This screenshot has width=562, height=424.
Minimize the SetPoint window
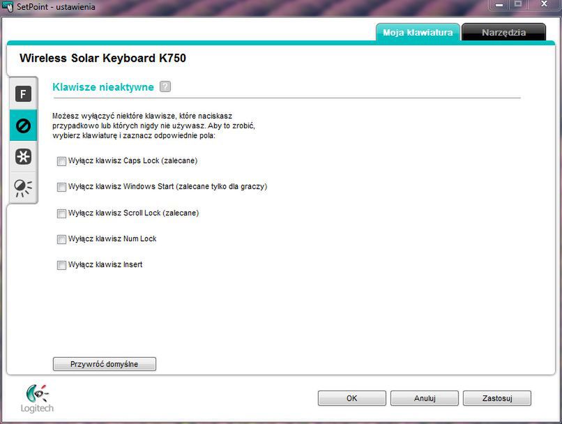[x=499, y=5]
